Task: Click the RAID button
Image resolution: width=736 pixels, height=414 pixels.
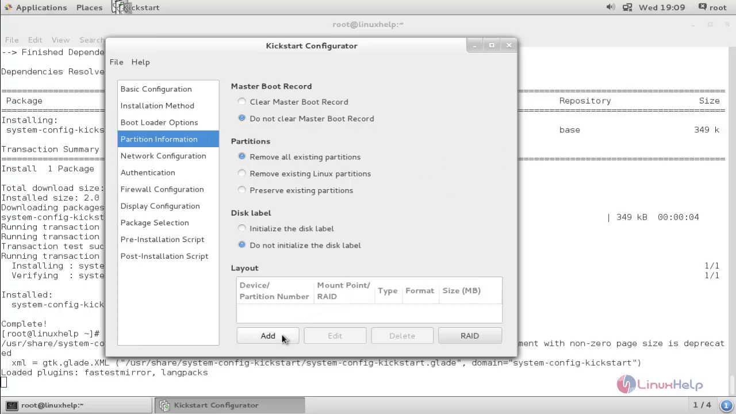Action: tap(470, 336)
